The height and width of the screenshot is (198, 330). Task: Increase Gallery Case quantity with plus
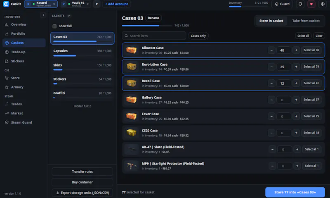[296, 100]
